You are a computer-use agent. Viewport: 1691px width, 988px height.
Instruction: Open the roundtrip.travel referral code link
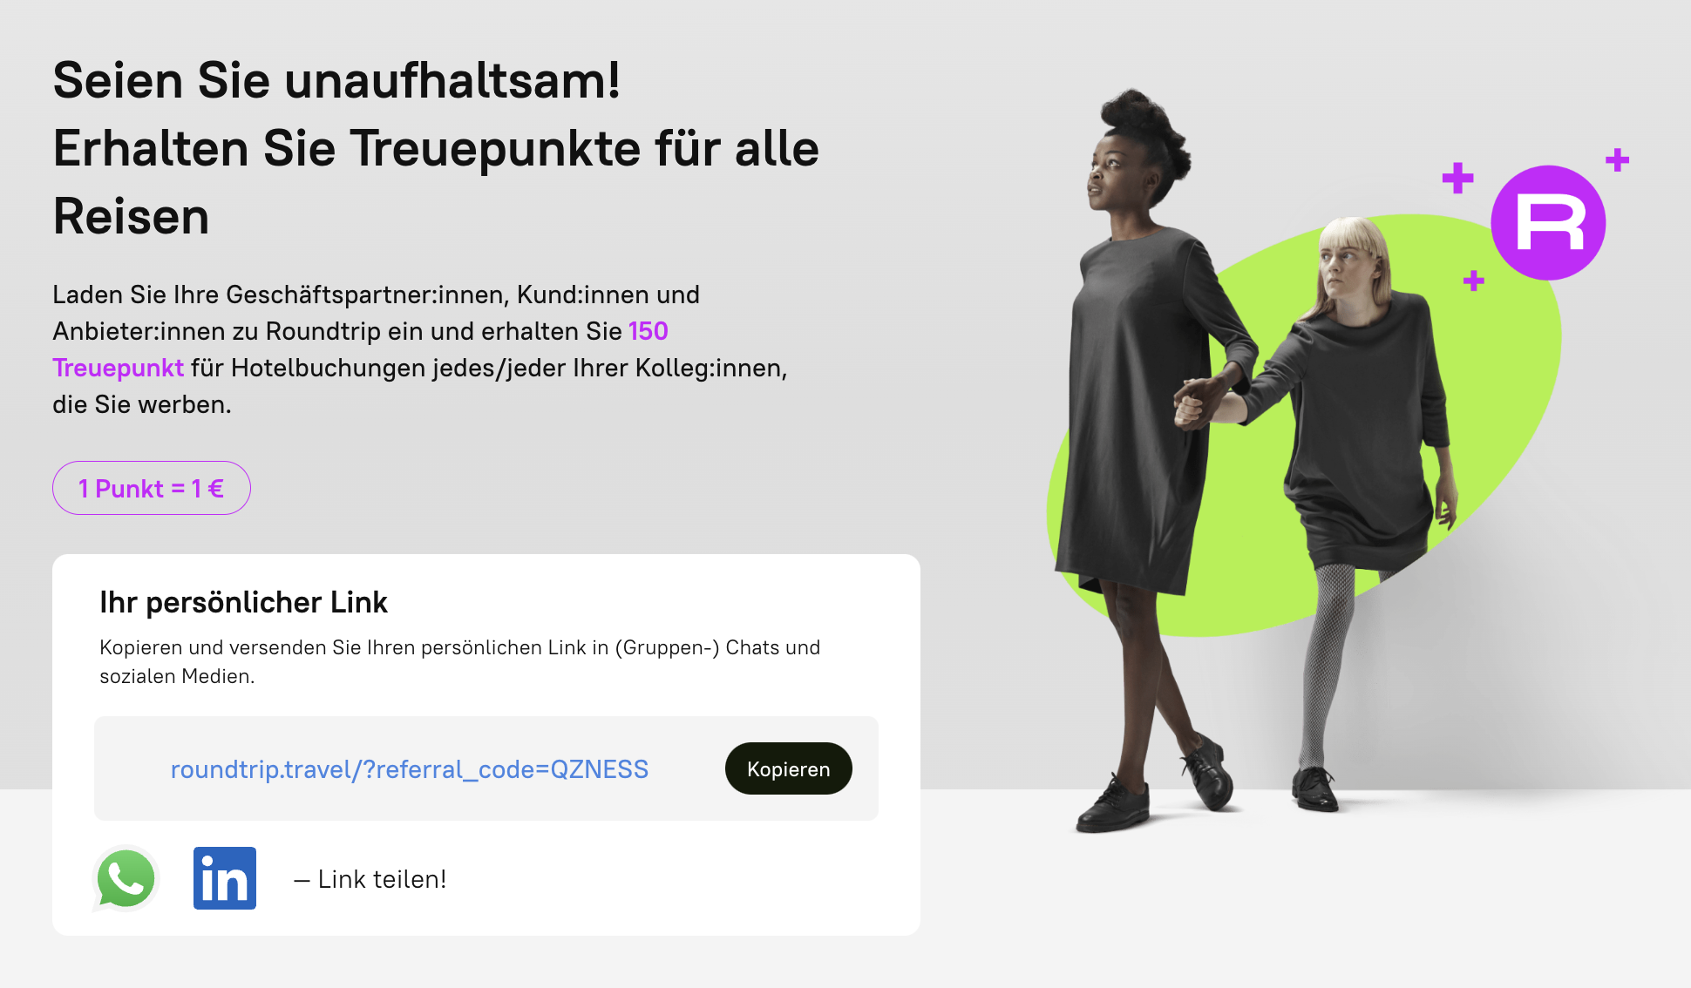tap(410, 769)
